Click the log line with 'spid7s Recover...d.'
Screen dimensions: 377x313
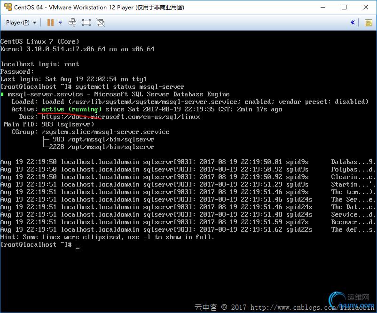(x=188, y=222)
